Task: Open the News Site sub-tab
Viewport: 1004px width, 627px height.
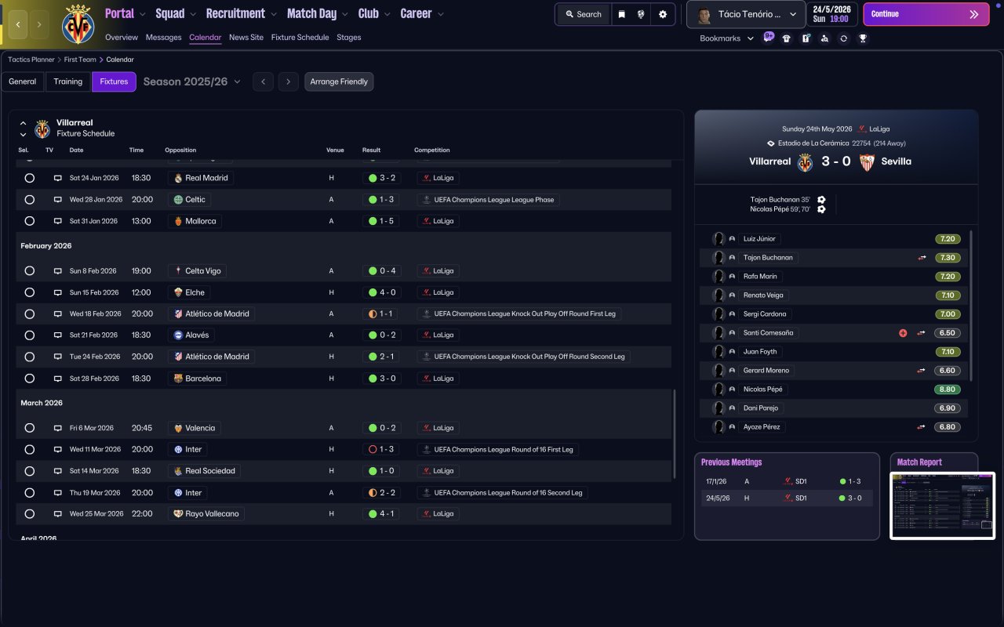Action: (246, 38)
